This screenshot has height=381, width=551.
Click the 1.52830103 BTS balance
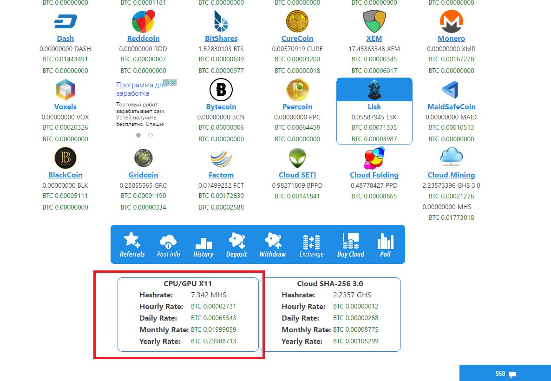221,49
